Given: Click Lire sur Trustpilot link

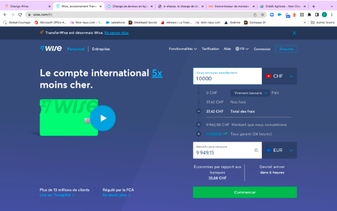Looking at the screenshot, I should [x=57, y=195].
